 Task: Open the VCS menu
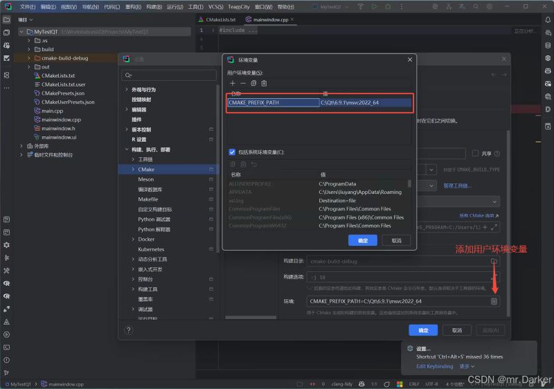pos(215,7)
